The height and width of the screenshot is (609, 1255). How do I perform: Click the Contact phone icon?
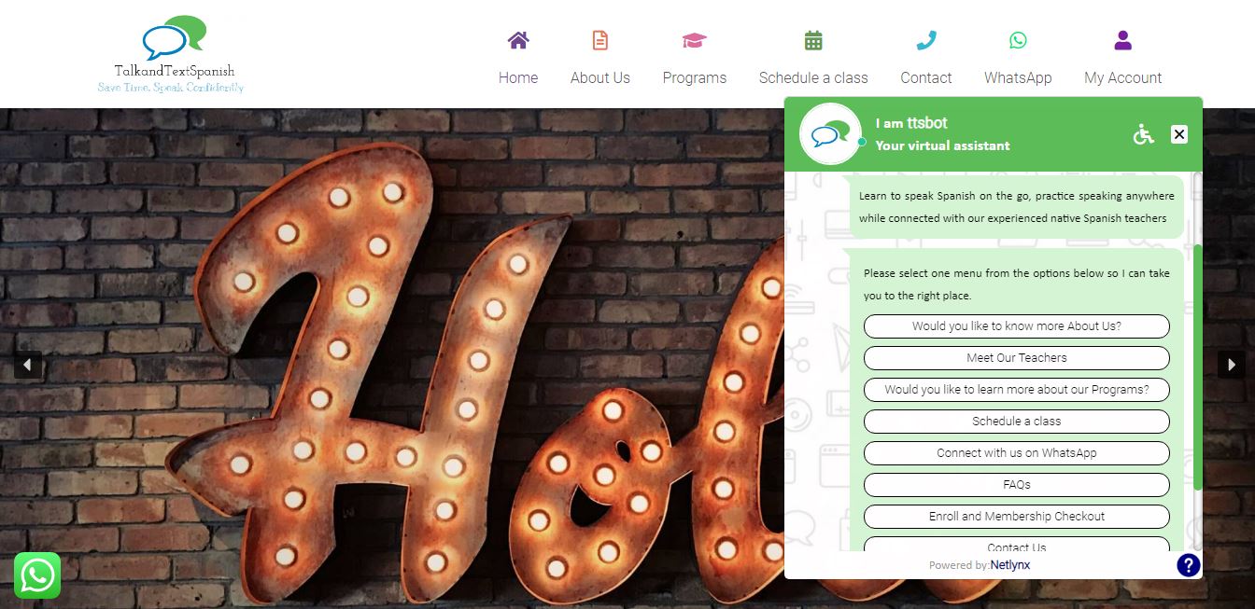tap(926, 40)
